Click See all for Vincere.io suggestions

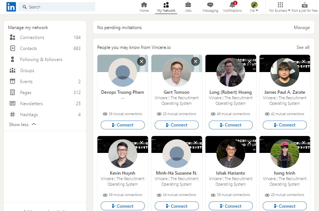pyautogui.click(x=303, y=47)
